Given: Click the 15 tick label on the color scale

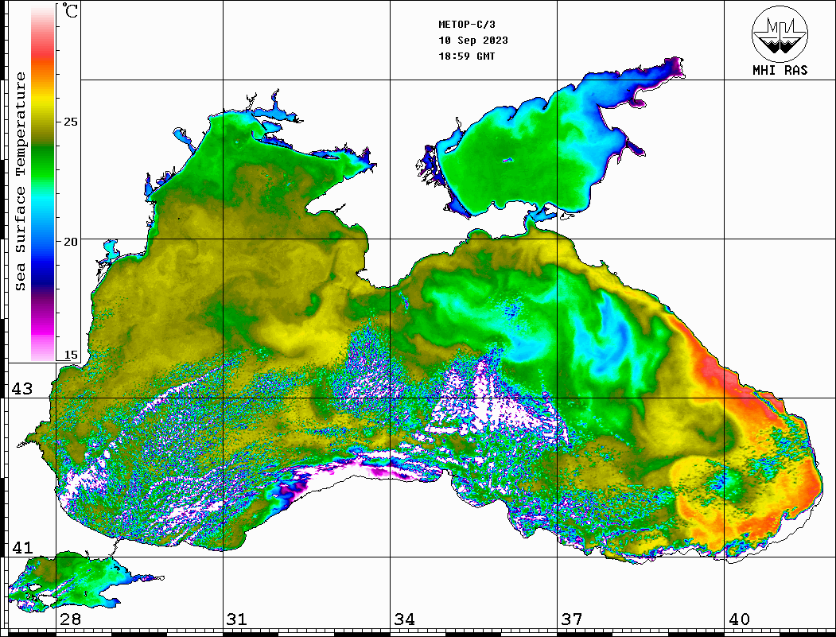Looking at the screenshot, I should click(x=70, y=355).
